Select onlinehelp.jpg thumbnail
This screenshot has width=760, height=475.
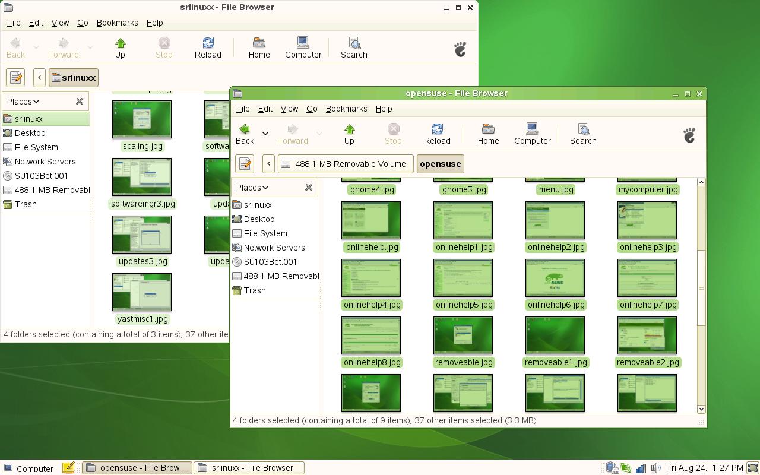click(x=371, y=220)
